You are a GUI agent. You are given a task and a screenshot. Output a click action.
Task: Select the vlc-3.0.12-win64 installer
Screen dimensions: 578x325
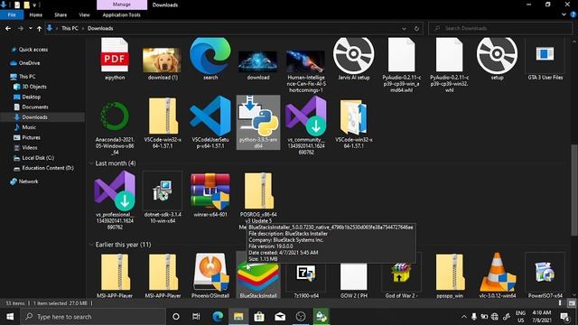(x=497, y=275)
